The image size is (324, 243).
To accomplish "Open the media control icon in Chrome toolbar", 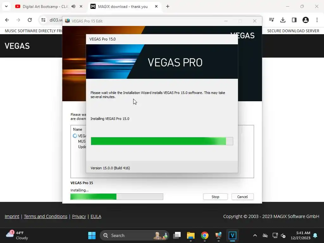I will (271, 20).
